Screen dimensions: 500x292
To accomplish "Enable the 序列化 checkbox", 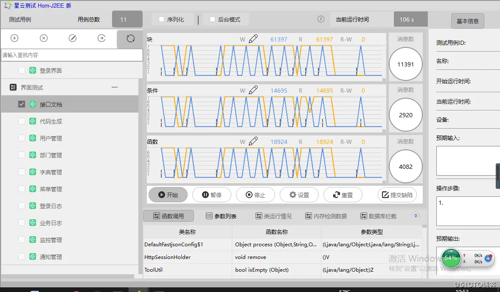I will coord(161,19).
